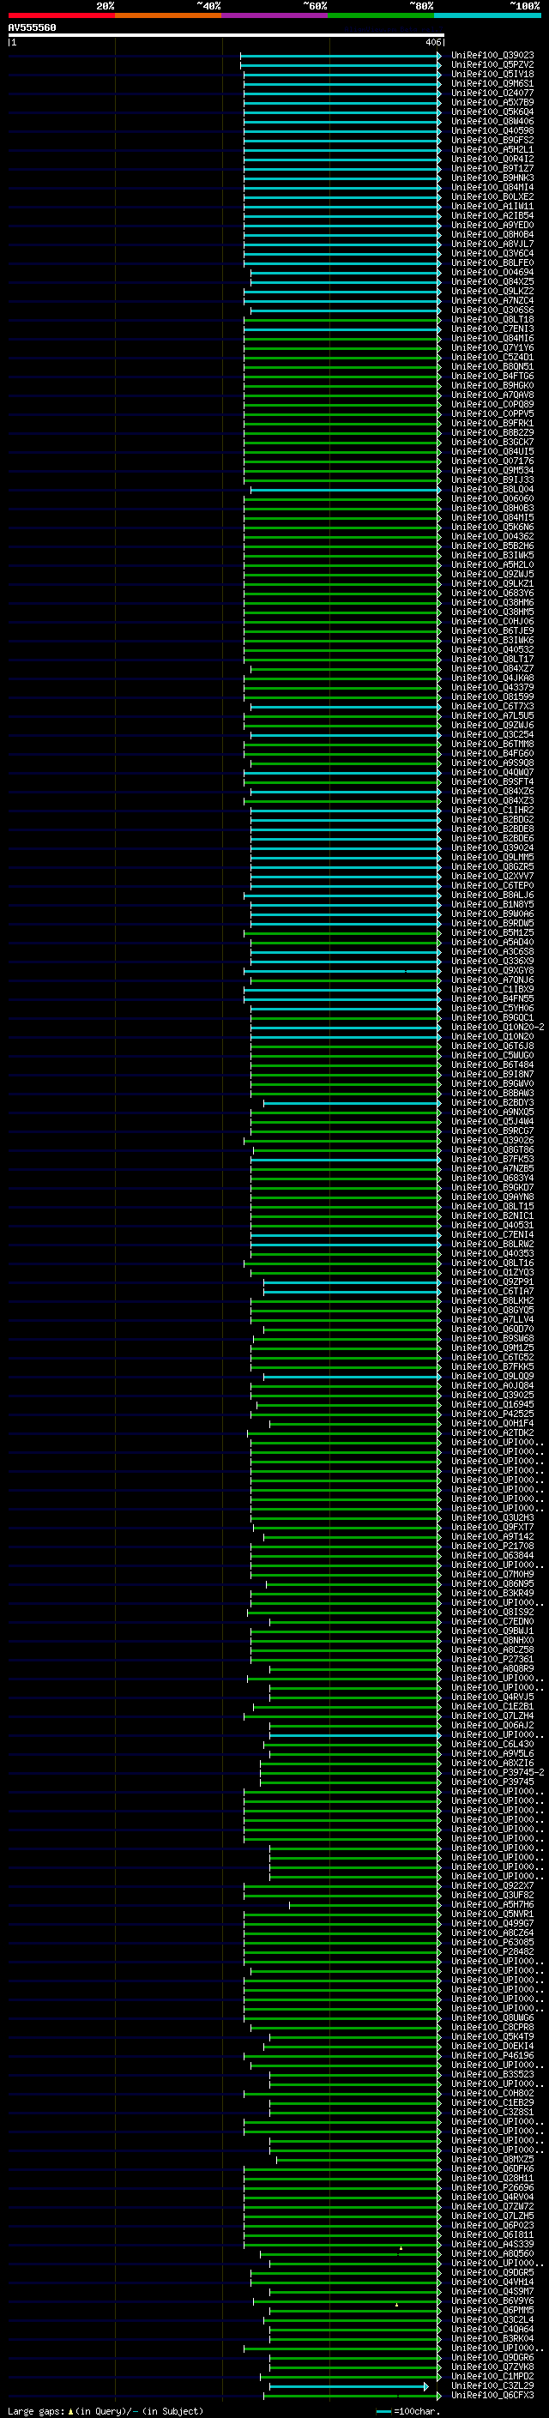Select the UniRef100_A9YED0 label
Screen dimensions: 549x2418
[492, 226]
